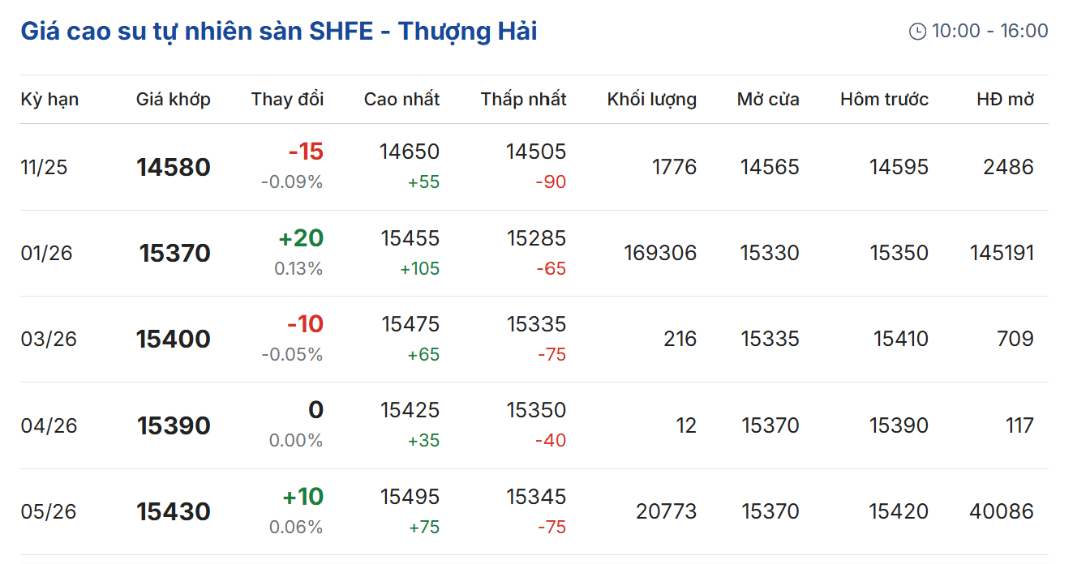Click the 10:00 - 16:00 trading hours
The width and height of the screenshot is (1090, 564).
pos(989,32)
